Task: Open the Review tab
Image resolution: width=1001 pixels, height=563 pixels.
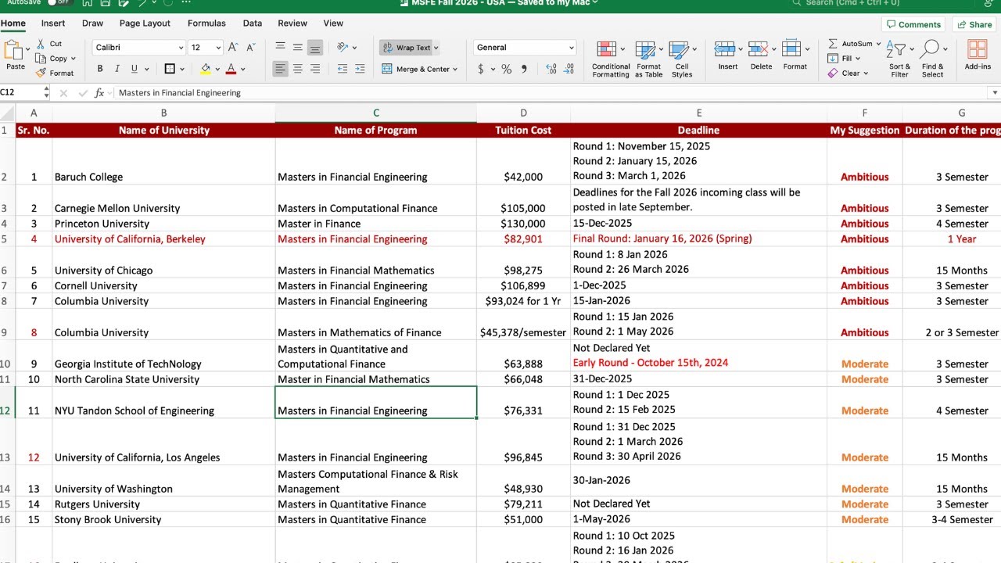Action: [292, 23]
